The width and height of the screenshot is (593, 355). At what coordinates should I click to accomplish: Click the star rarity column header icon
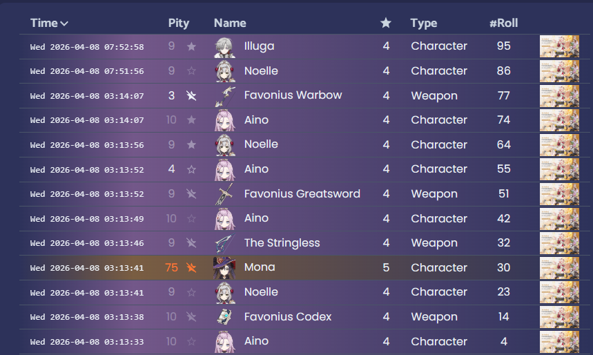[x=386, y=23]
